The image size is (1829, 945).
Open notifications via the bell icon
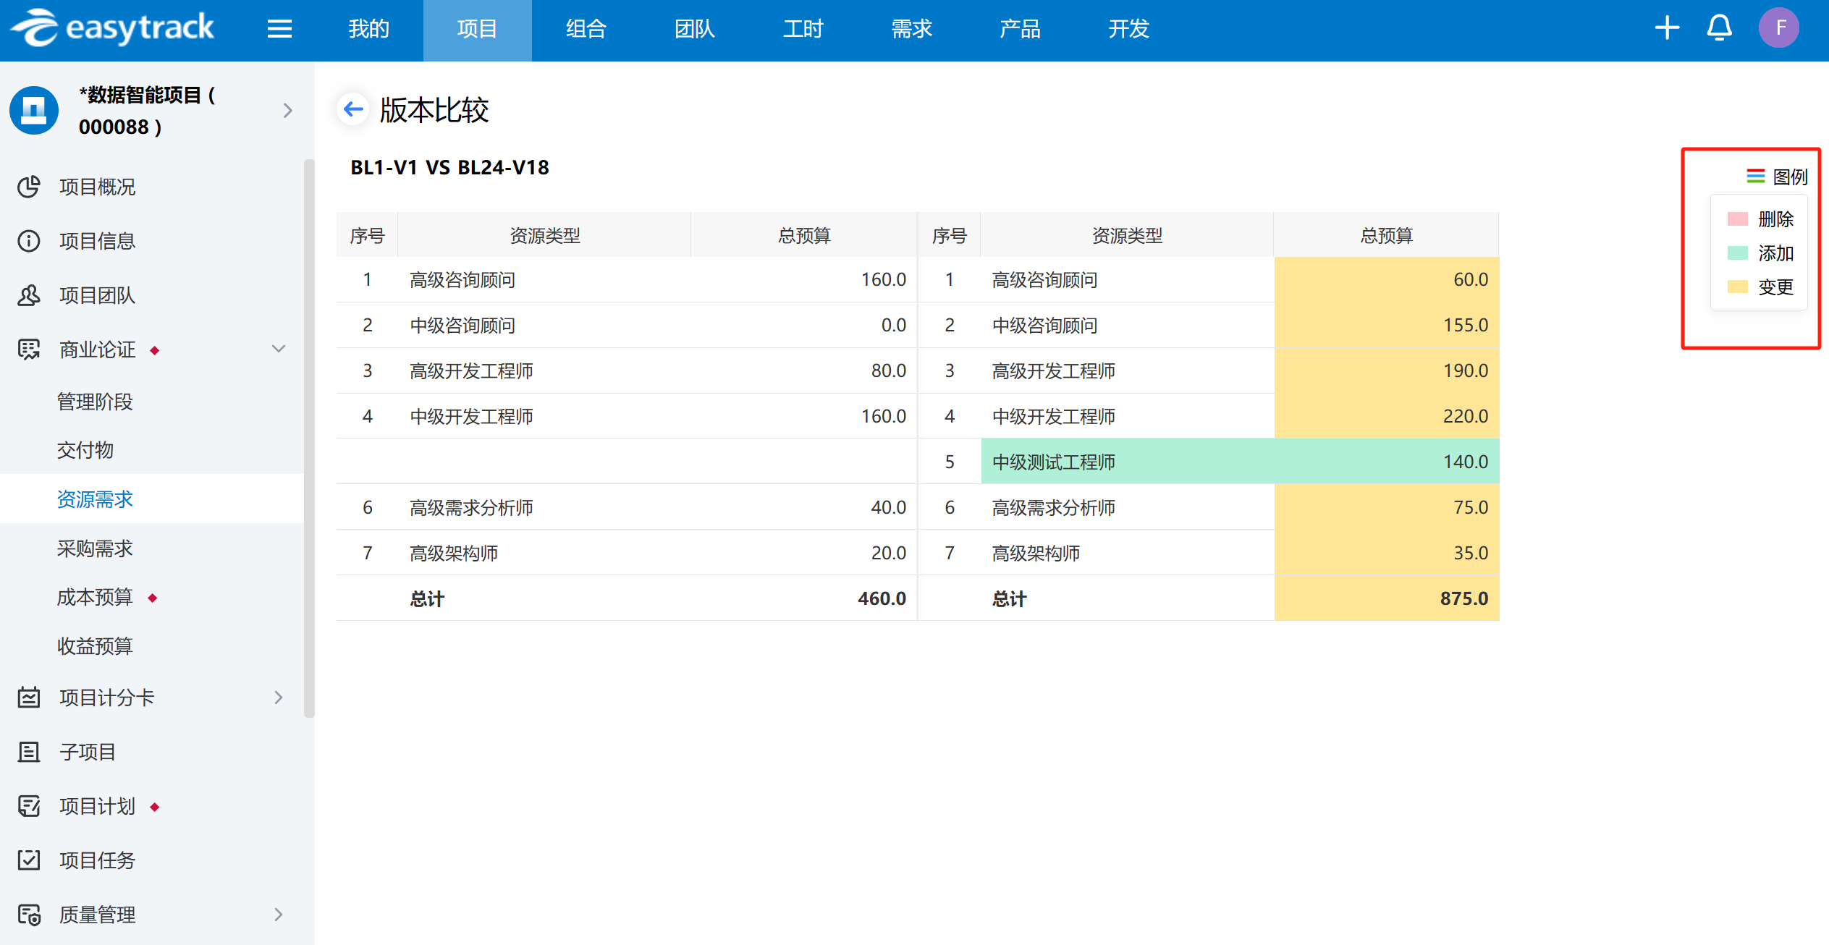(1719, 29)
